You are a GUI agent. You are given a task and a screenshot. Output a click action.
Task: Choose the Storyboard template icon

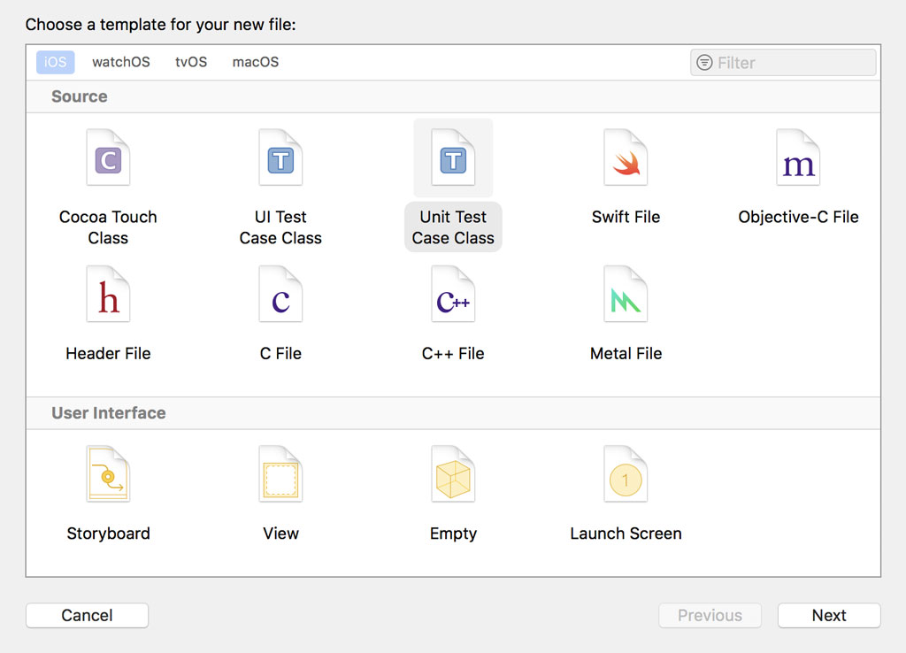[108, 475]
